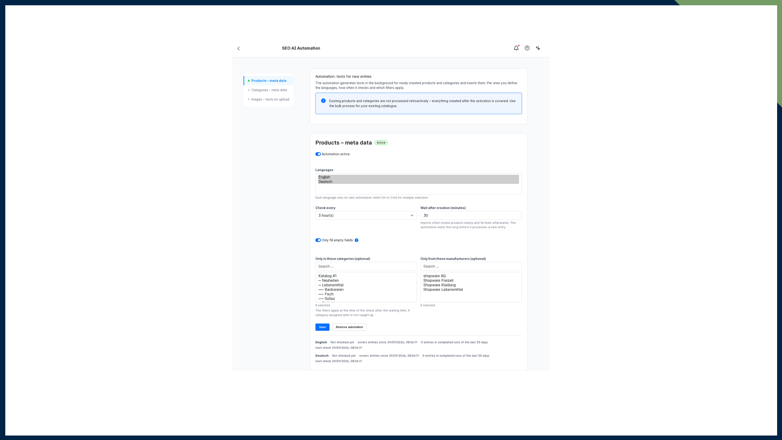782x440 pixels.
Task: Go back using the header arrow
Action: (239, 48)
